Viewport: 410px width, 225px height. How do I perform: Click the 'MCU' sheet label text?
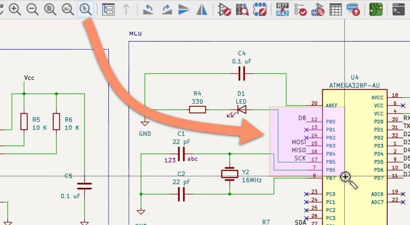pyautogui.click(x=135, y=34)
